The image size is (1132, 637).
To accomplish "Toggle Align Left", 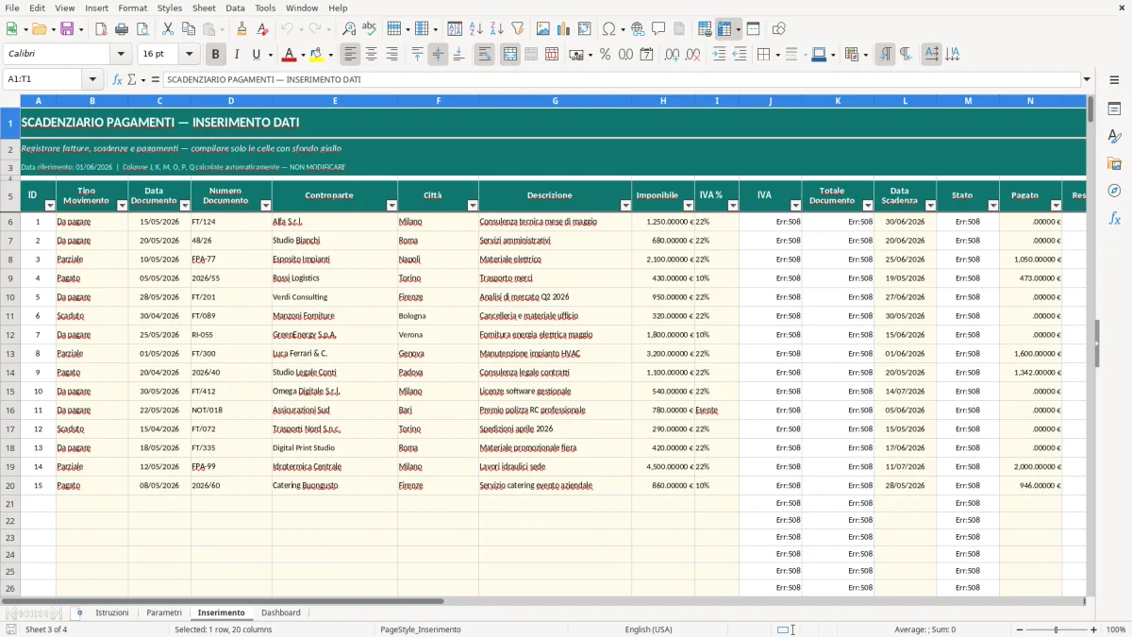I will (x=350, y=55).
